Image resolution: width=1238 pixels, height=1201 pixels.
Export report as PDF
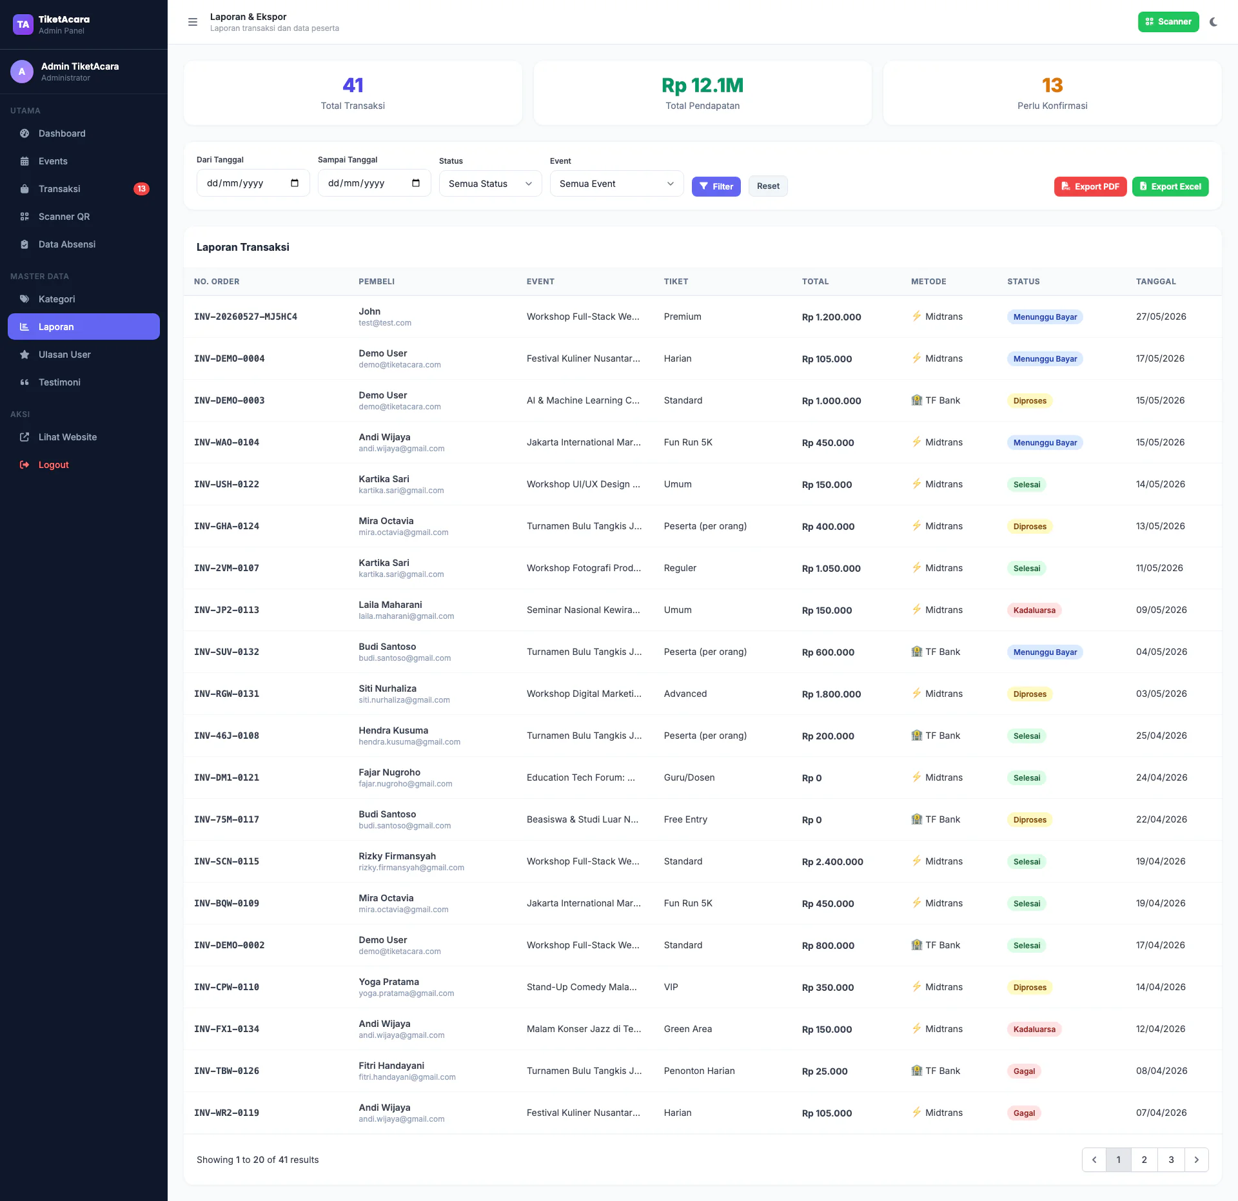coord(1090,186)
